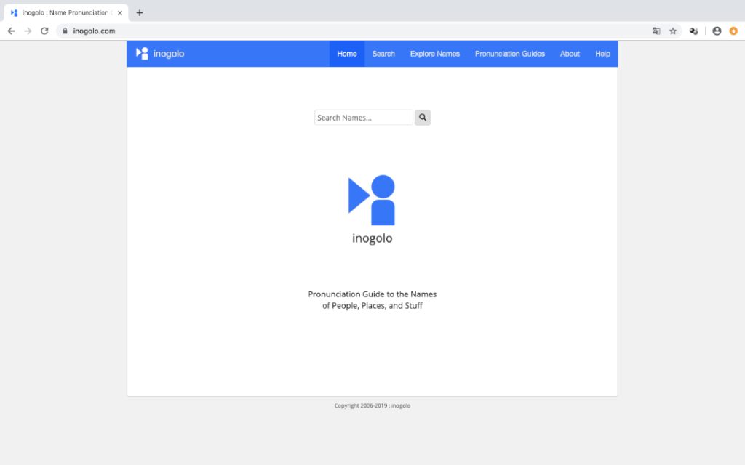Open the Help link in navbar
This screenshot has width=745, height=465.
(x=602, y=54)
